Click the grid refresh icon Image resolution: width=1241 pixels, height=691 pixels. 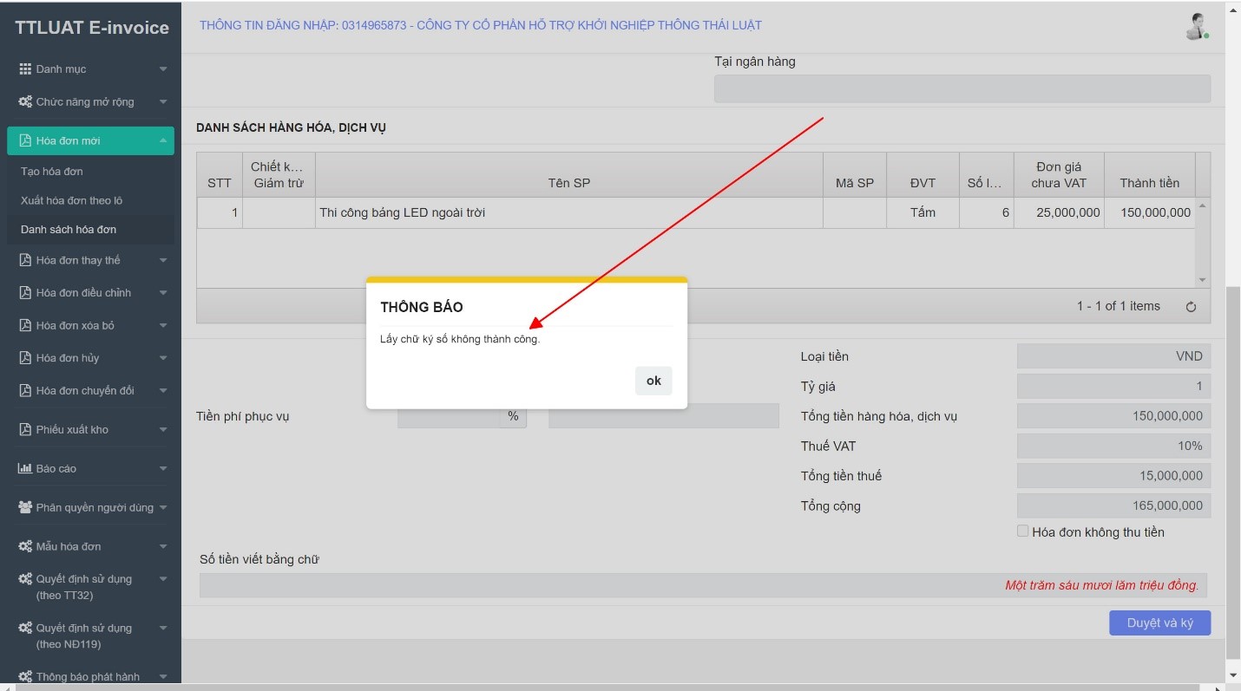1191,307
